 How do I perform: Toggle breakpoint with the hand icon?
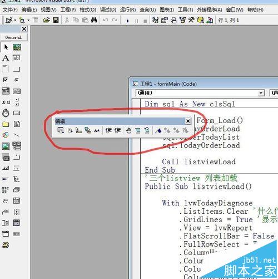128,130
